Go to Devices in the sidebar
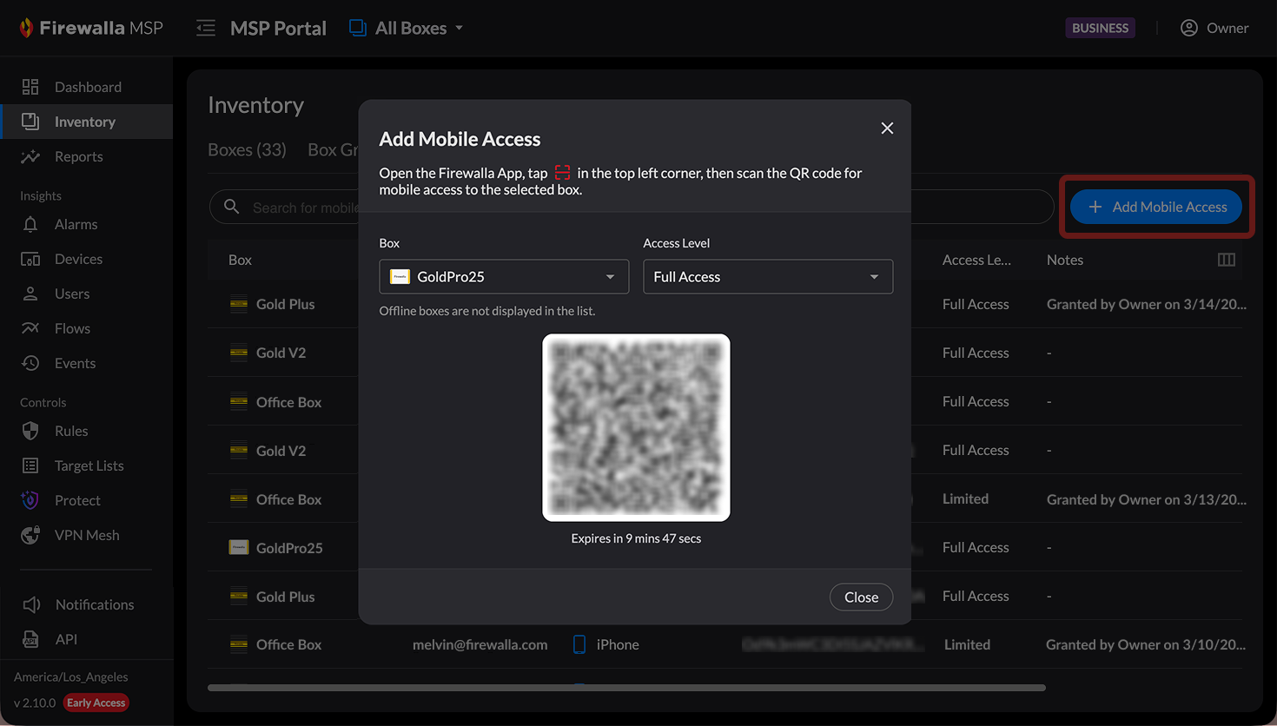Viewport: 1277px width, 726px height. pos(78,259)
